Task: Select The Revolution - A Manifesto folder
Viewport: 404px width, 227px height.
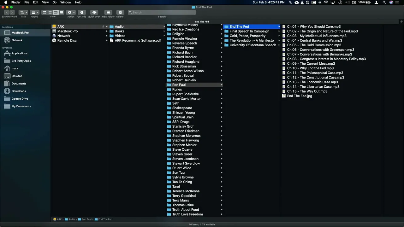Action: (252, 40)
